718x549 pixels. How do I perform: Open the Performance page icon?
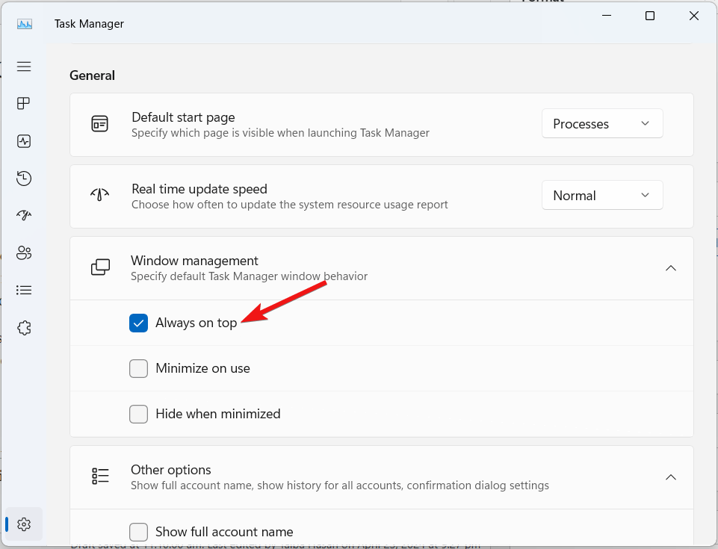(x=24, y=141)
